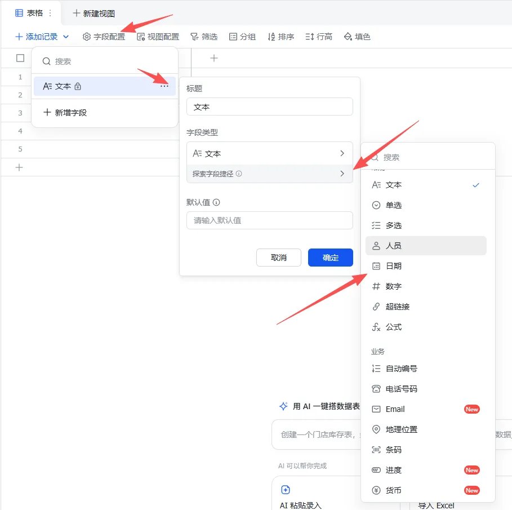Screen dimensions: 512x510
Task: Choose Email field type
Action: click(426, 409)
